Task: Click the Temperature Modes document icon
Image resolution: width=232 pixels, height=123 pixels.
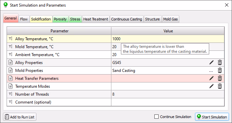Action: [11, 86]
